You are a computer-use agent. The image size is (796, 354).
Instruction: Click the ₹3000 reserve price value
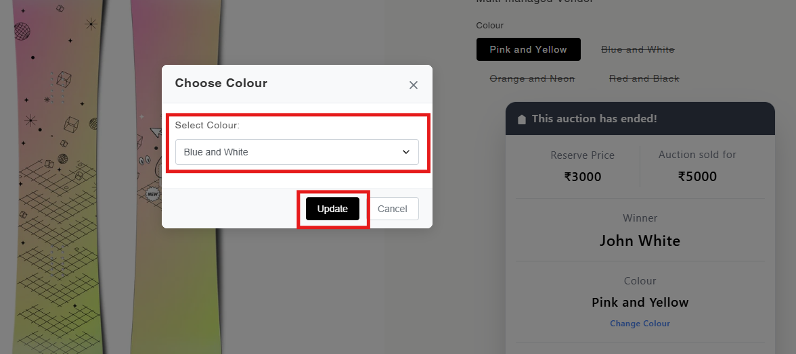coord(582,176)
